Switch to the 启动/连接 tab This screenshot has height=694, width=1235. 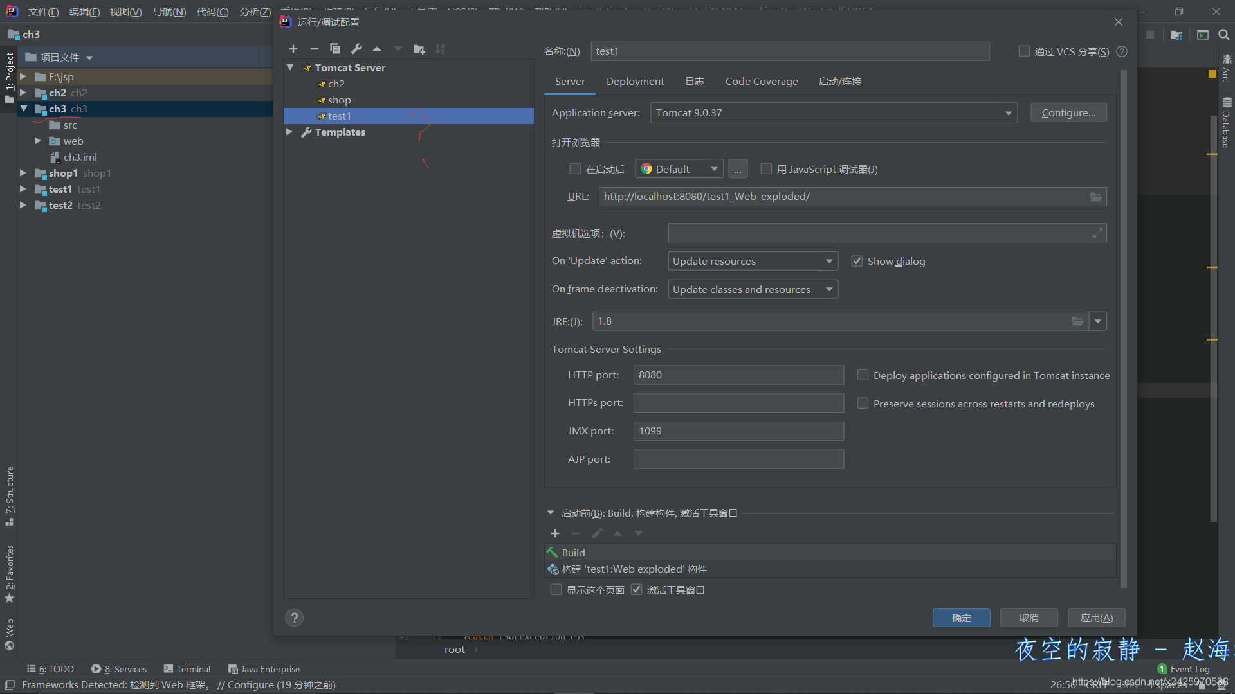point(839,82)
